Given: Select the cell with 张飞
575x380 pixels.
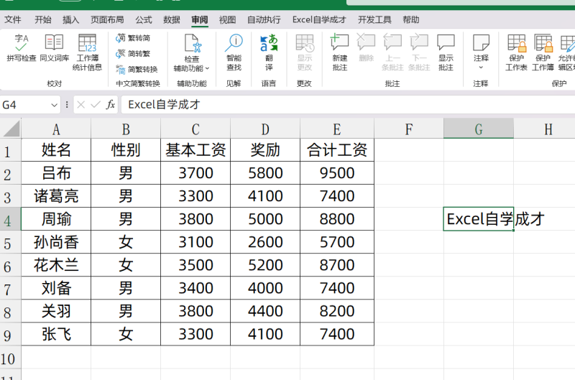Looking at the screenshot, I should pos(56,334).
